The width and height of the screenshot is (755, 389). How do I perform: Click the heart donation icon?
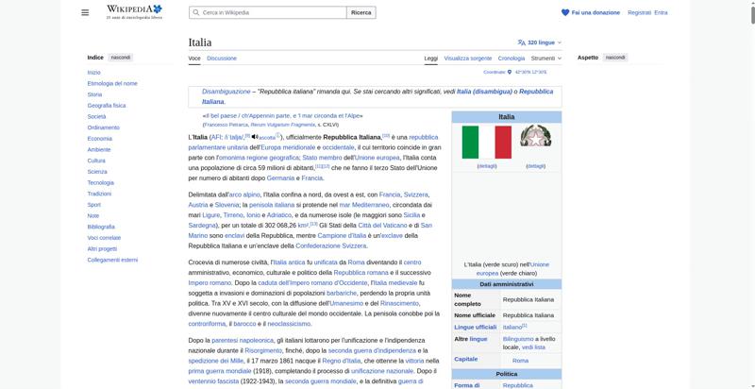[x=565, y=12]
